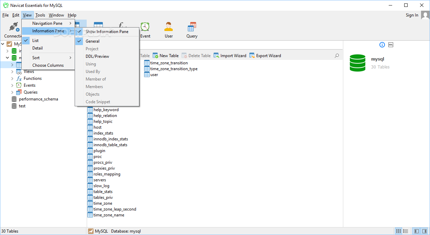Expand the Queries node arrow
Image resolution: width=430 pixels, height=235 pixels.
point(12,92)
